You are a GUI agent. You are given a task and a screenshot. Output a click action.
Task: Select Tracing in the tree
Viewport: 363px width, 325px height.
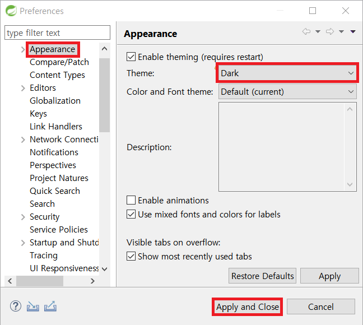[44, 256]
